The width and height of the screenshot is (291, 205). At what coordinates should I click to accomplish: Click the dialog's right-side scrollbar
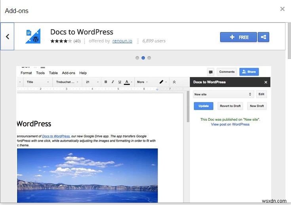[289, 41]
